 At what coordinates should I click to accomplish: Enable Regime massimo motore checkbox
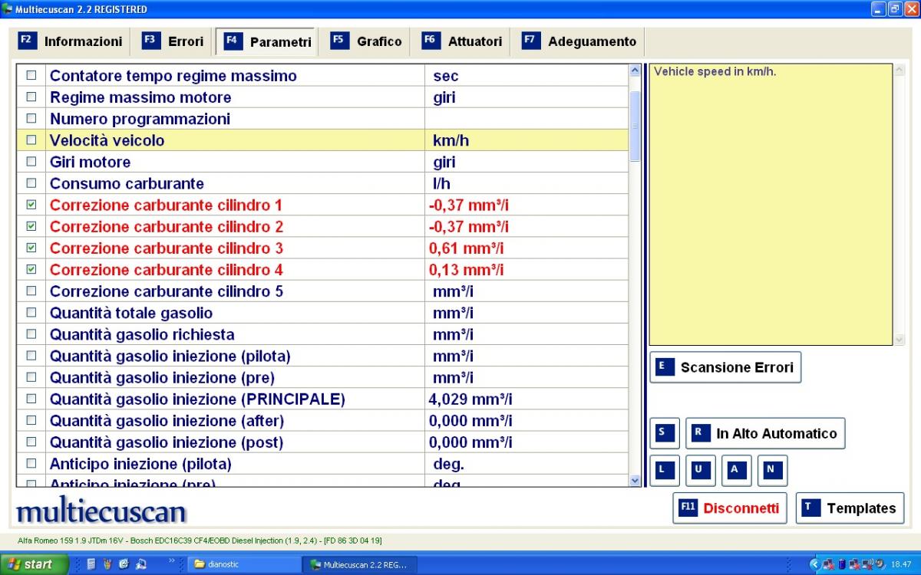pos(31,97)
